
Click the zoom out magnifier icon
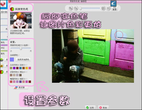pos(76,8)
